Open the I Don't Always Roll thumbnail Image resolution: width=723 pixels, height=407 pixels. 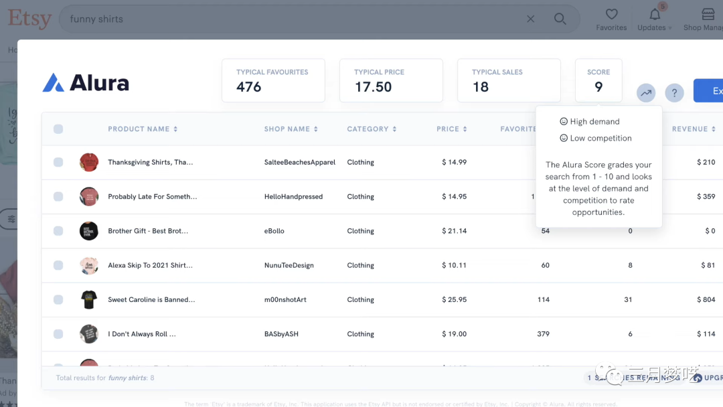[89, 334]
